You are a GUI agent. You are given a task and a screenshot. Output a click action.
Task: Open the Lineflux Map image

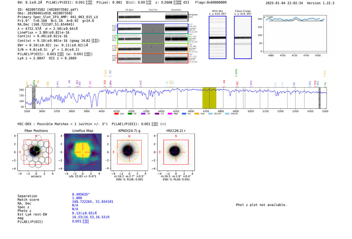(x=83, y=152)
